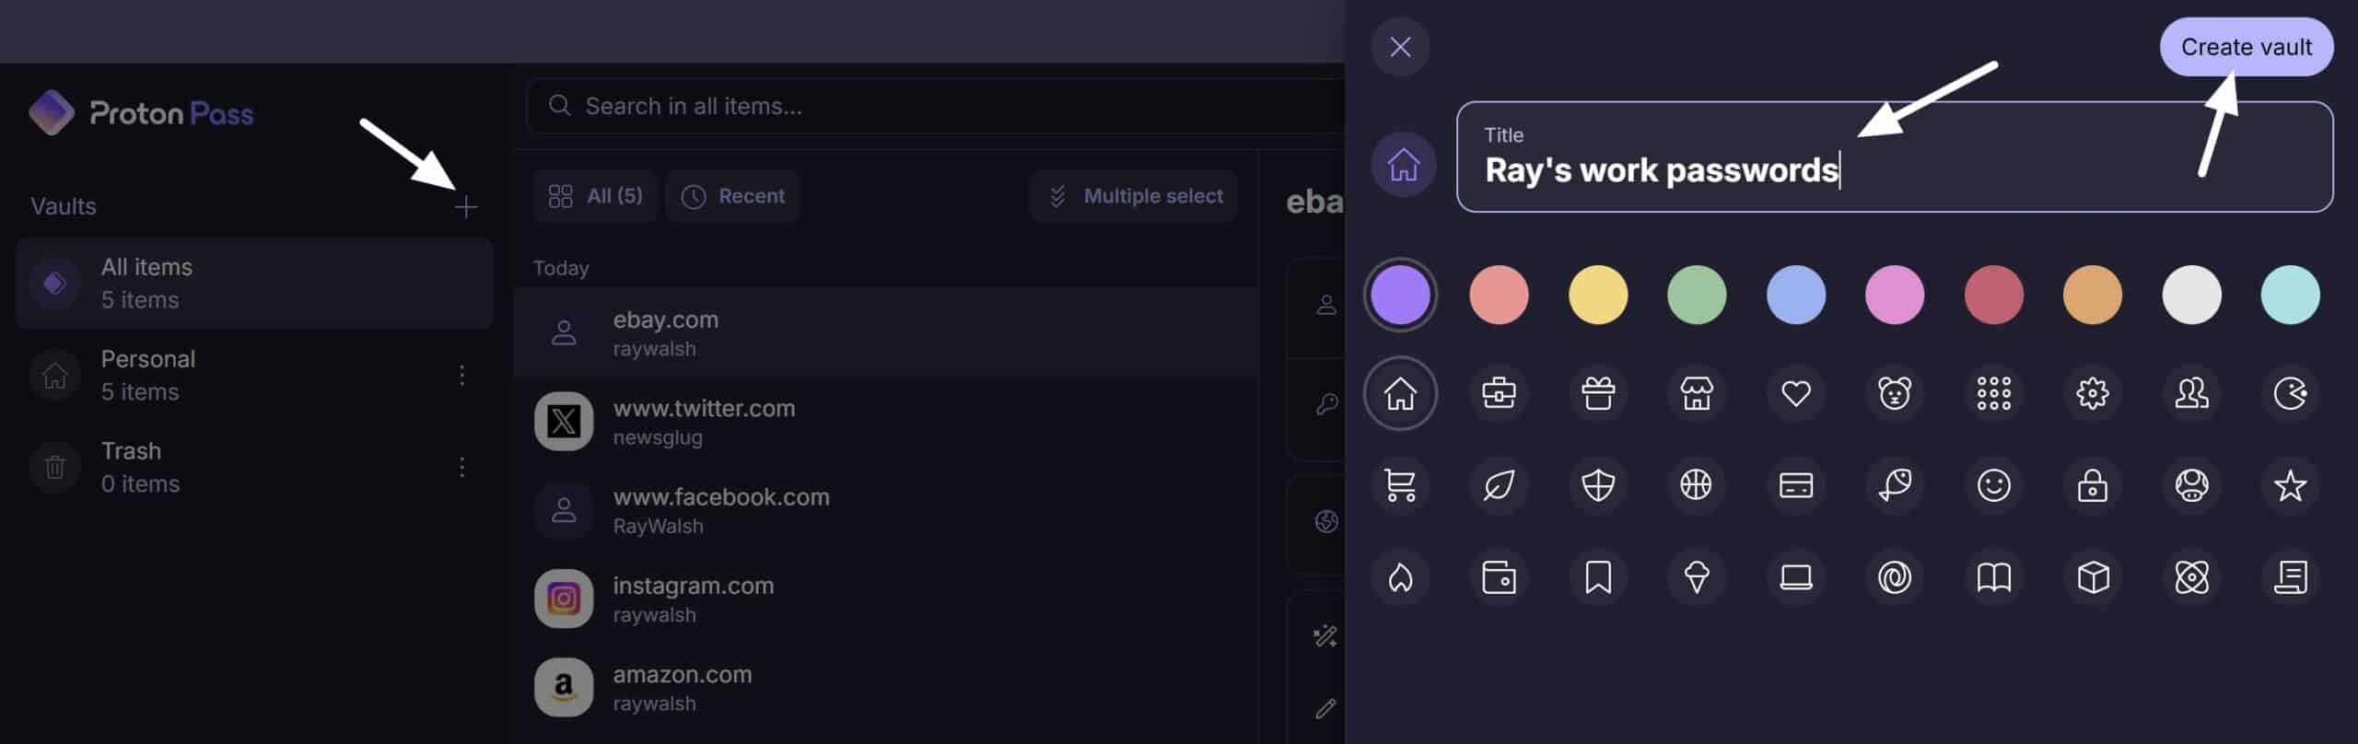Switch to the Recent tab
Image resolution: width=2358 pixels, height=744 pixels.
click(x=732, y=196)
